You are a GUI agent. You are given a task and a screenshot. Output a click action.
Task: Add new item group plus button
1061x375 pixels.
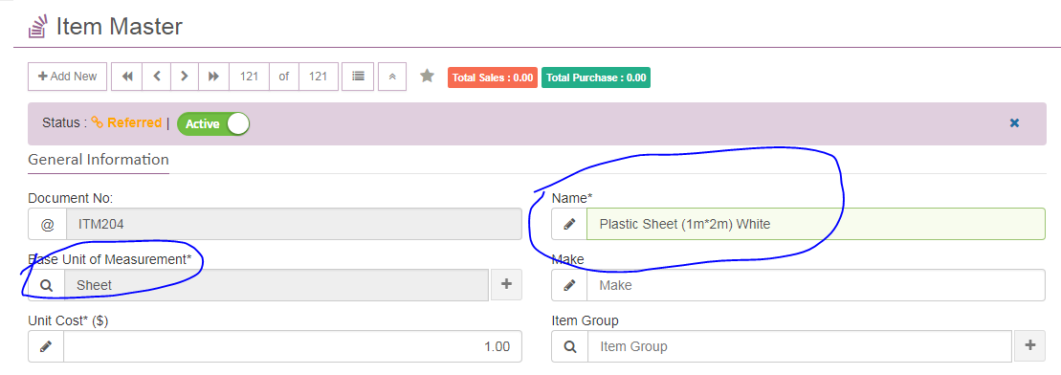[1029, 346]
